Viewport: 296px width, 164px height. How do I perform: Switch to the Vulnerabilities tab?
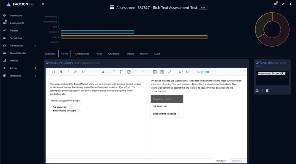tap(82, 54)
